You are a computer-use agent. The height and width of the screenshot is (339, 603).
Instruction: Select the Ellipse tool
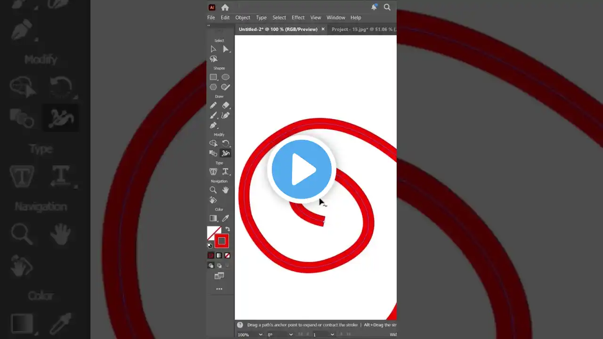tap(226, 77)
